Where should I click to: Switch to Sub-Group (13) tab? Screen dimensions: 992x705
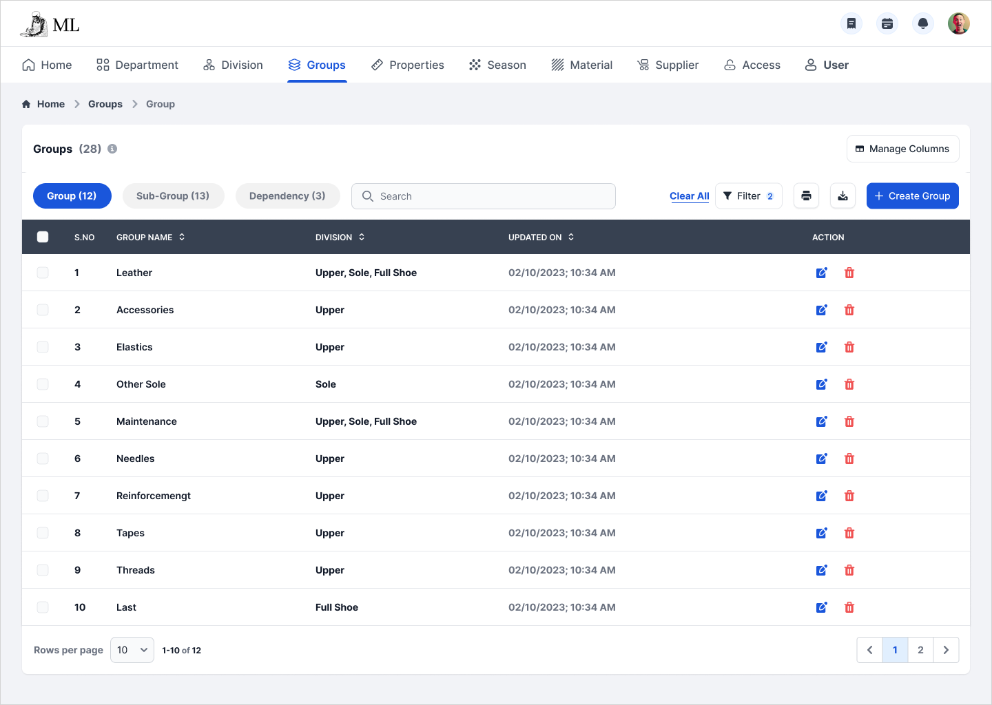pyautogui.click(x=173, y=196)
